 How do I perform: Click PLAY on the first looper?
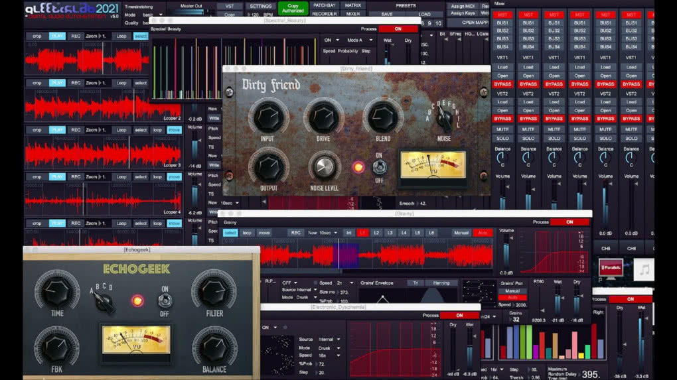tap(57, 36)
